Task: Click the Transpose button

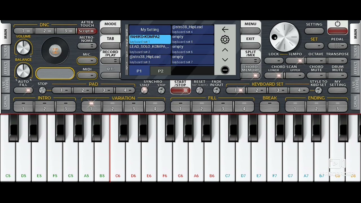Action: point(338,60)
